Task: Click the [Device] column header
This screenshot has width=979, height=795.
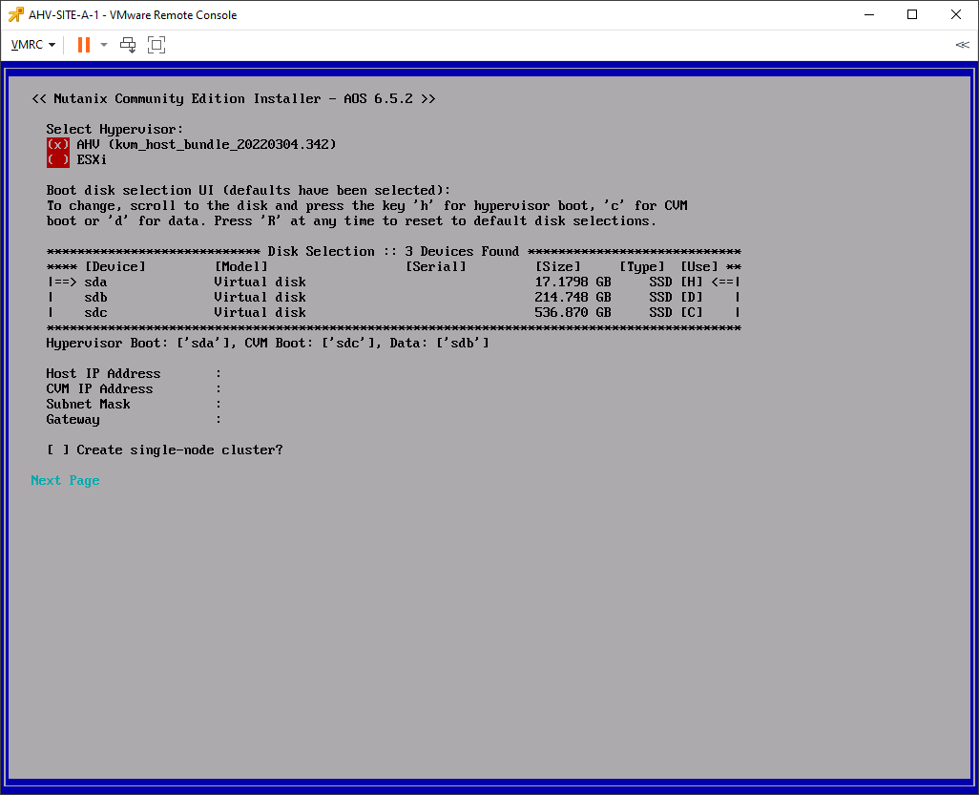Action: 115,266
